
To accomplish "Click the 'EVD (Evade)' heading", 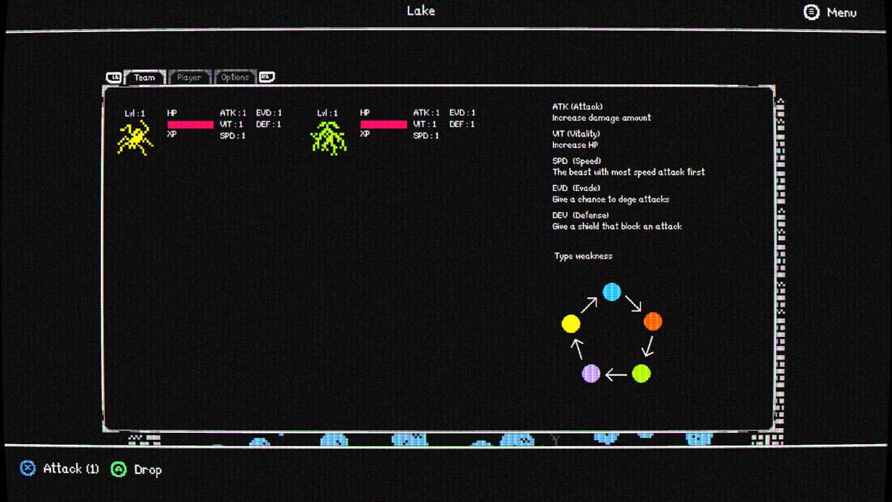I will (576, 188).
